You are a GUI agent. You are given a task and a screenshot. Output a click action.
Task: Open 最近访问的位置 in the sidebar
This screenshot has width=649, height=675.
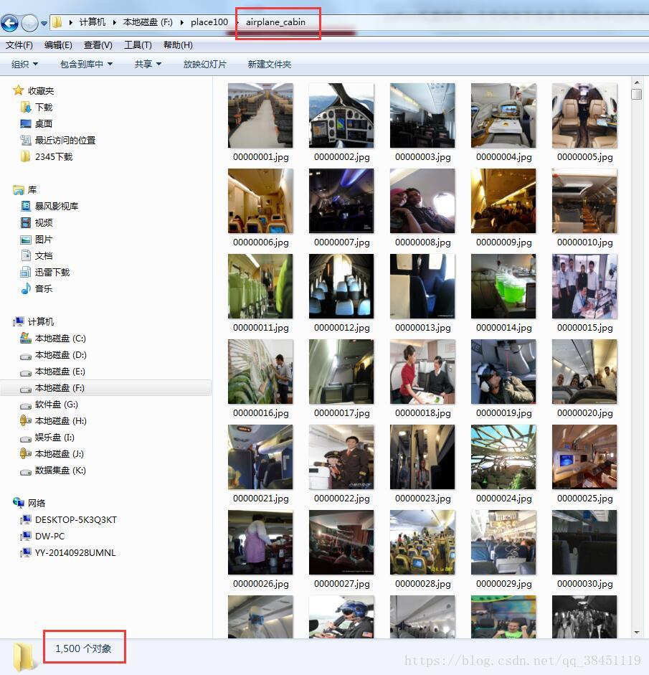click(65, 140)
